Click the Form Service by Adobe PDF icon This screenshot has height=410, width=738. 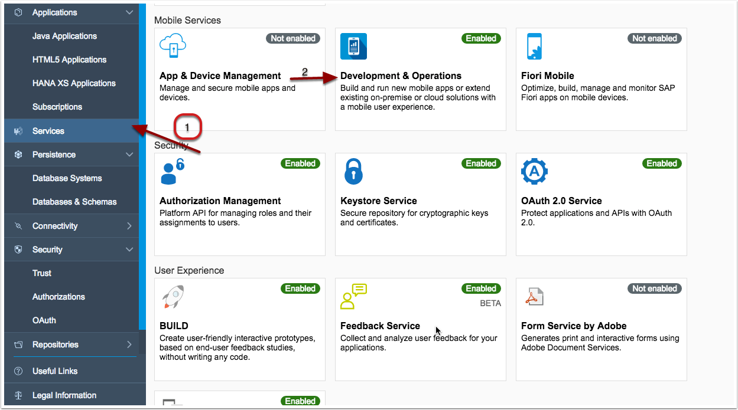point(534,297)
